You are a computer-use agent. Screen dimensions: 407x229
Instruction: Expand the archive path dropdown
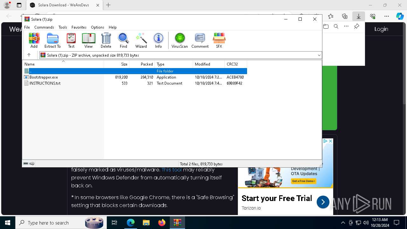(x=319, y=55)
